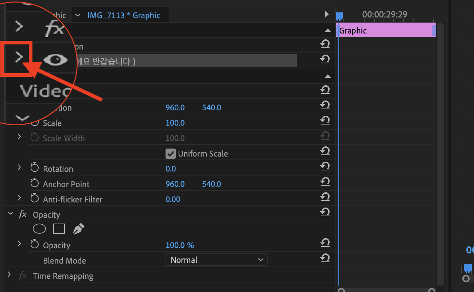
Task: Expand the Time Remapping effect
Action: (x=10, y=274)
